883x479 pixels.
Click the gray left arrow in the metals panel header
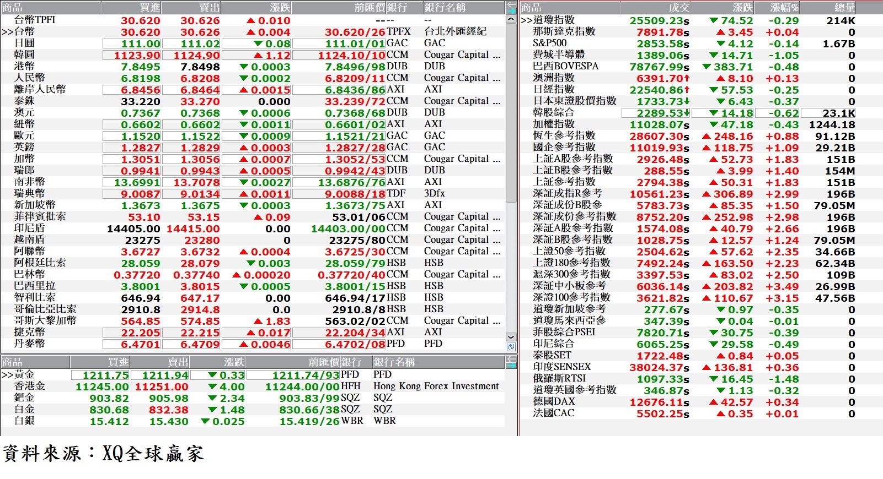click(x=511, y=359)
